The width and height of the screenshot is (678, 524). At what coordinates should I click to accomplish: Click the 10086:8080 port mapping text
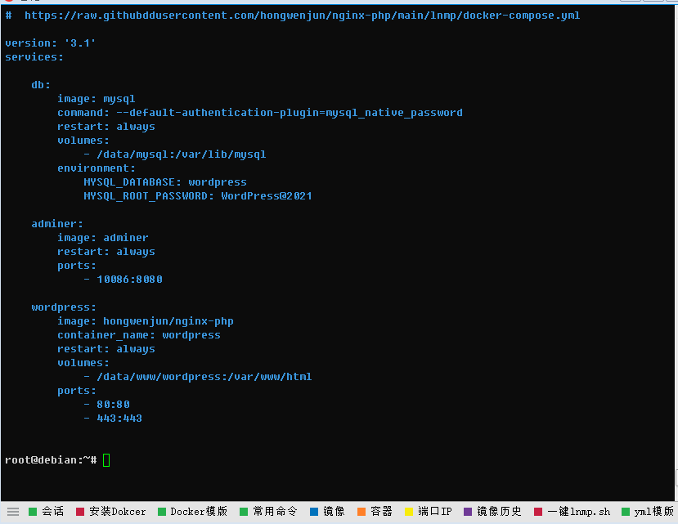(129, 280)
